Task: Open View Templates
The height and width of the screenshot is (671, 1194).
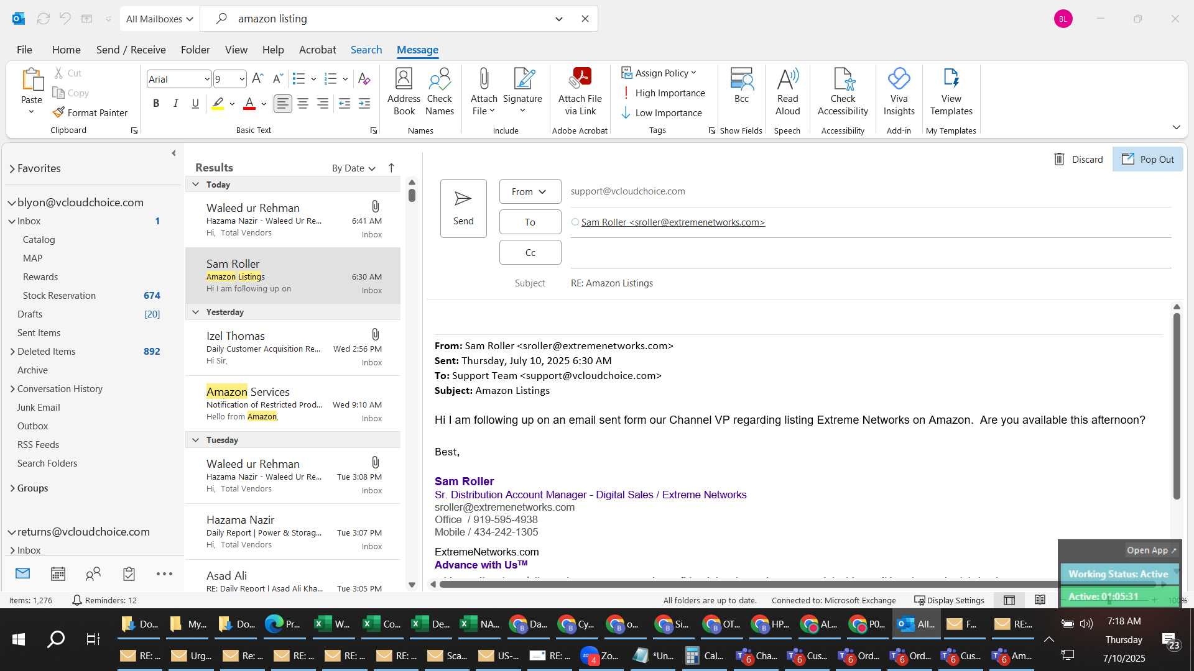Action: click(951, 92)
